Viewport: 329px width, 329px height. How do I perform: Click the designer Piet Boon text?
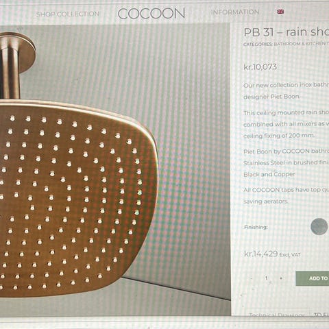tap(271, 97)
